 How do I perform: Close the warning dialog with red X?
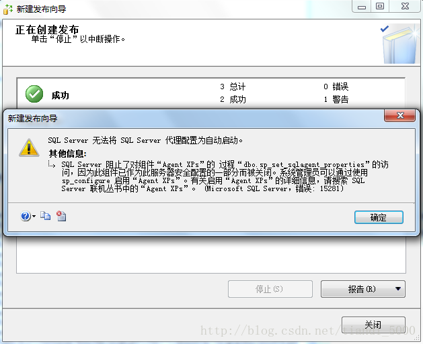[400, 115]
